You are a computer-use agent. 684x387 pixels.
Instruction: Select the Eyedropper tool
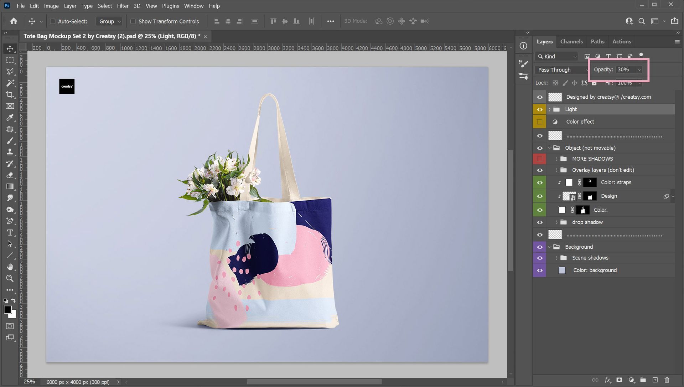pos(10,118)
